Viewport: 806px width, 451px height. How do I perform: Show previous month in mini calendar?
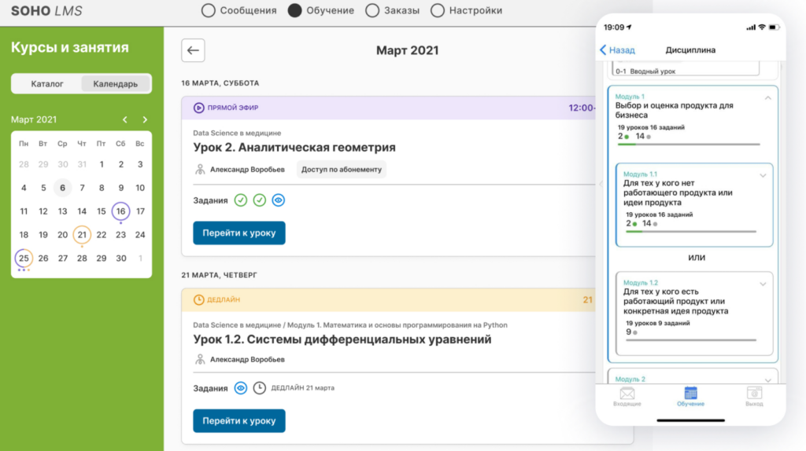coord(125,119)
